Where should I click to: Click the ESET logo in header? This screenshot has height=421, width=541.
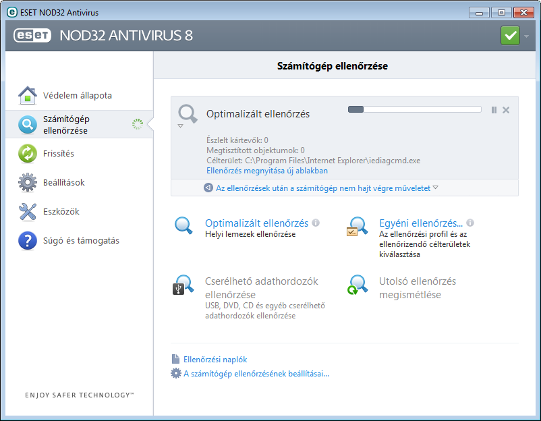[32, 35]
